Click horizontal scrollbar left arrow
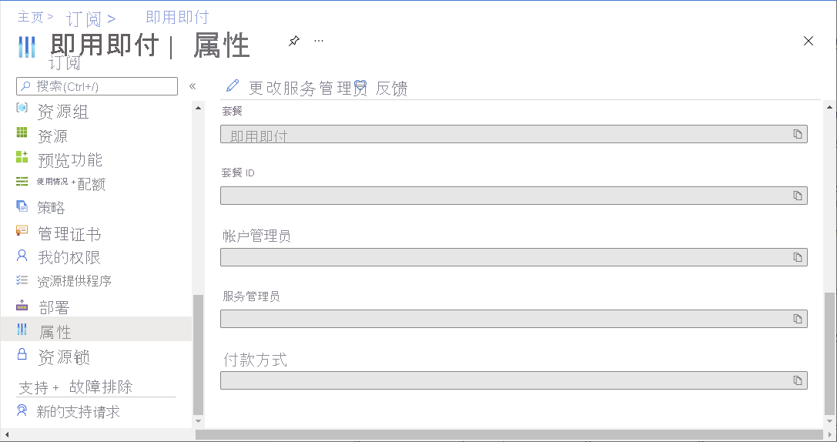The height and width of the screenshot is (442, 837). point(6,435)
